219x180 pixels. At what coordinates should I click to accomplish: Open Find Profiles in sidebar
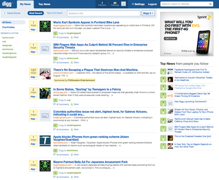[9, 27]
